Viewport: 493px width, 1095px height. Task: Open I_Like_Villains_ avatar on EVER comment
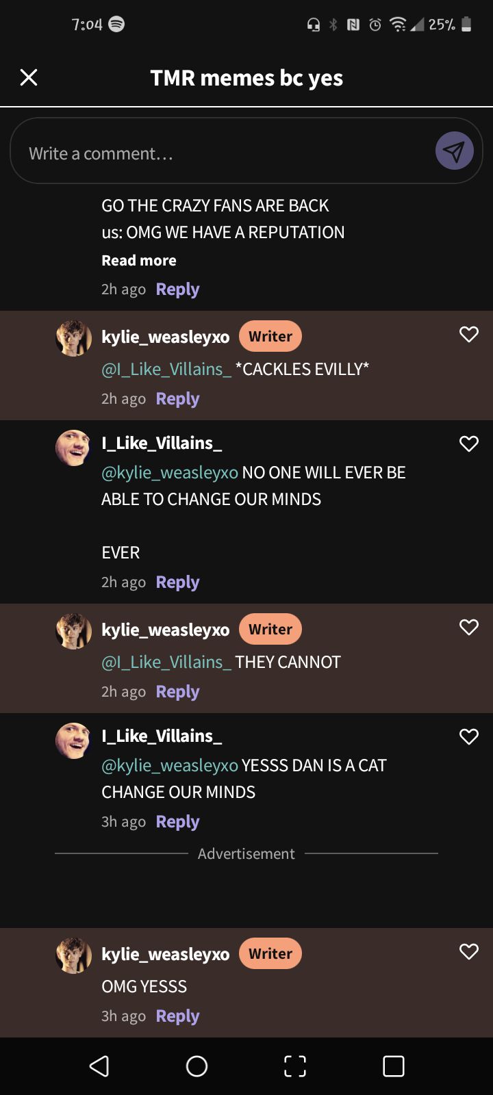73,448
